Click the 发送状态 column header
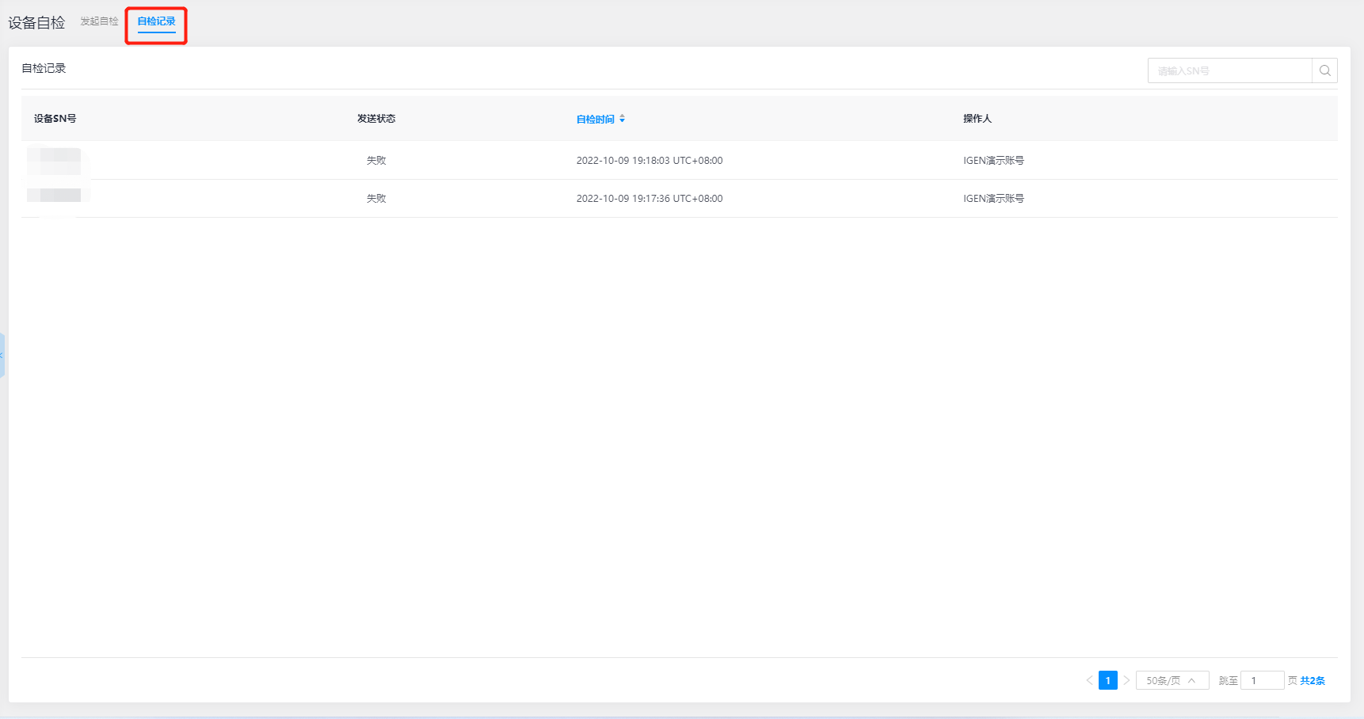 pyautogui.click(x=375, y=119)
